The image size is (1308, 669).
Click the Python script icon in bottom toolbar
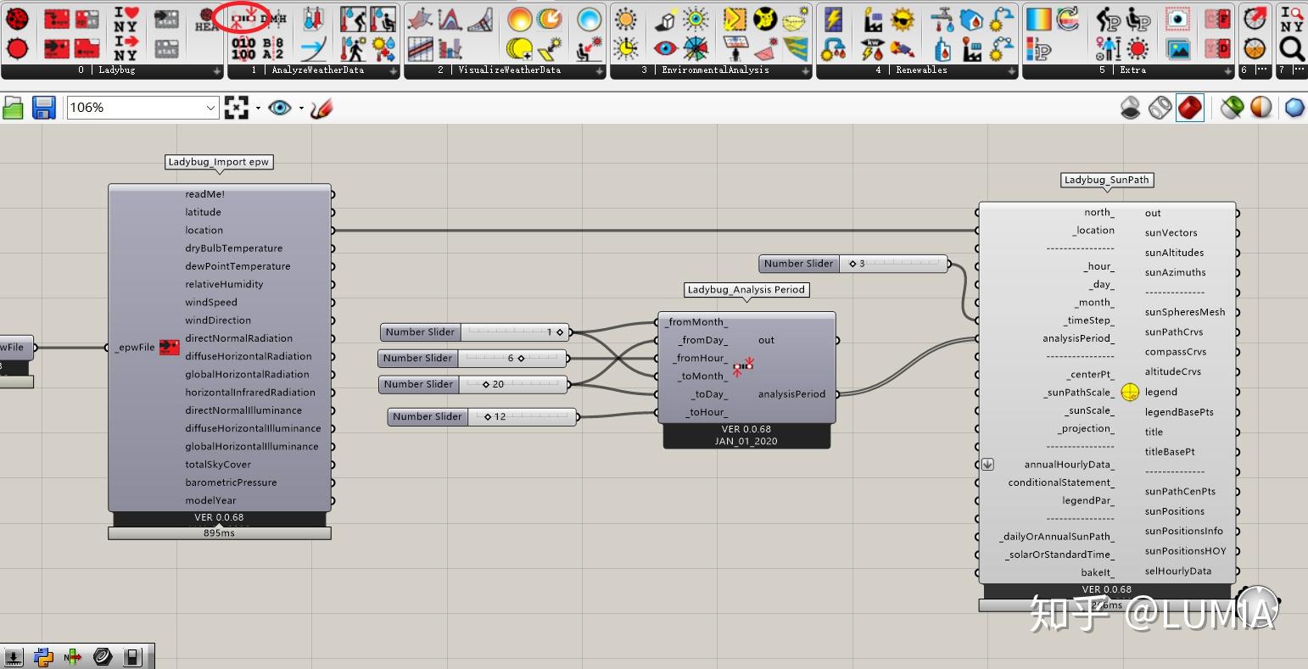(43, 656)
